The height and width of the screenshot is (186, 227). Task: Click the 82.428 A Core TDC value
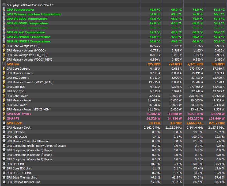click(x=218, y=87)
